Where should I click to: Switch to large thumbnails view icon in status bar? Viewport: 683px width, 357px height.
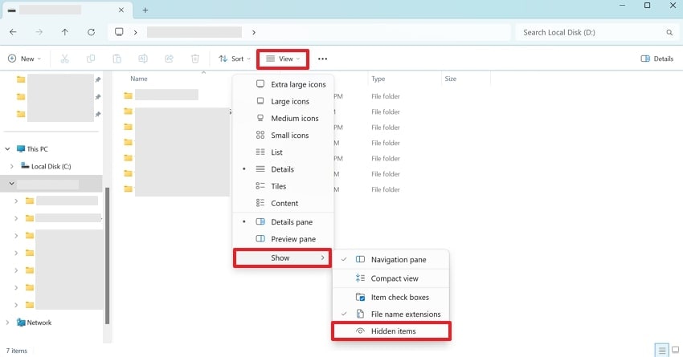pyautogui.click(x=675, y=350)
